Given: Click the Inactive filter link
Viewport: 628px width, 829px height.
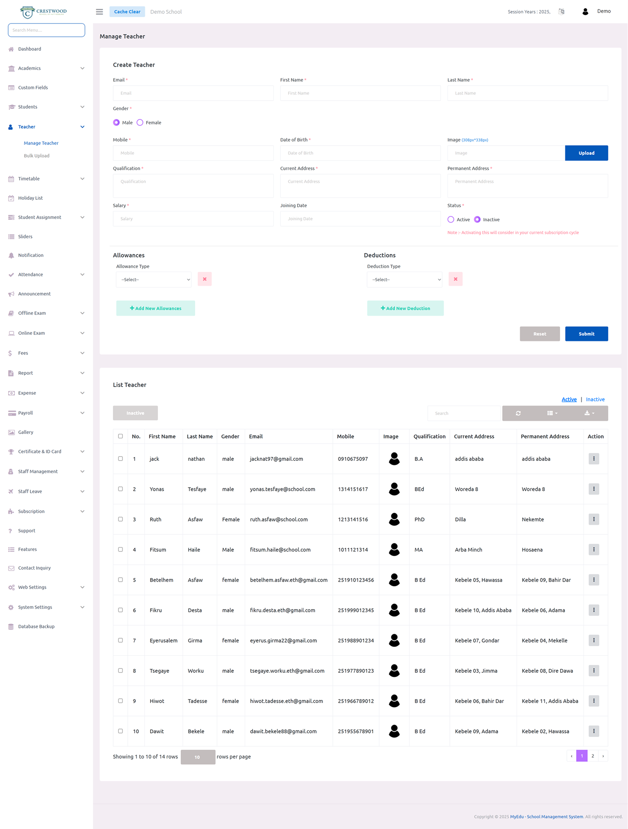Looking at the screenshot, I should coord(595,399).
